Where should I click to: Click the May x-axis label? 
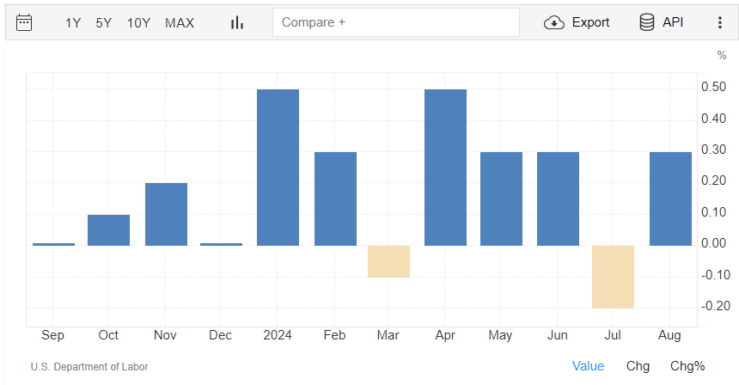(x=500, y=335)
